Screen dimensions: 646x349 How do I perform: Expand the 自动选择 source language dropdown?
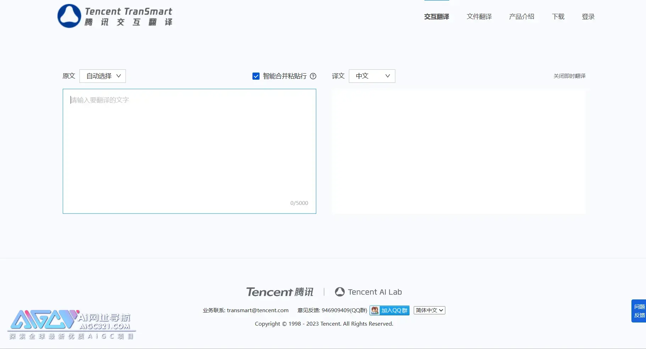[102, 76]
